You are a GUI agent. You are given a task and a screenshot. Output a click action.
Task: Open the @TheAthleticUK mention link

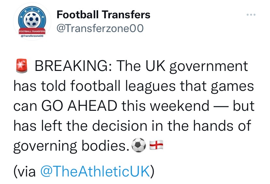pyautogui.click(x=95, y=170)
